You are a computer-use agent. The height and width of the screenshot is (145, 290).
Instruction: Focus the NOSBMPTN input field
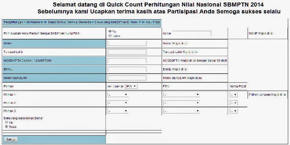[x=127, y=61]
